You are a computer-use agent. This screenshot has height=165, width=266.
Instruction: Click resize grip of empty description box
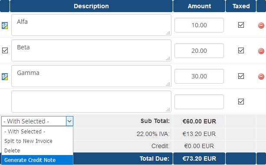[168, 110]
